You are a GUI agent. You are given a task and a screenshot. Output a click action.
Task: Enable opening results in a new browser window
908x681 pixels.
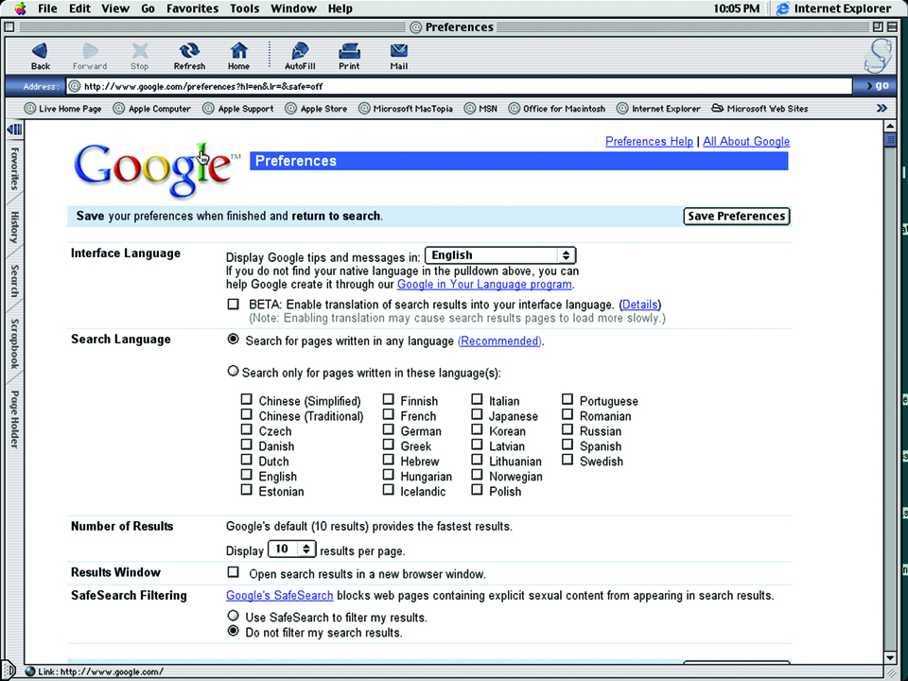point(234,572)
